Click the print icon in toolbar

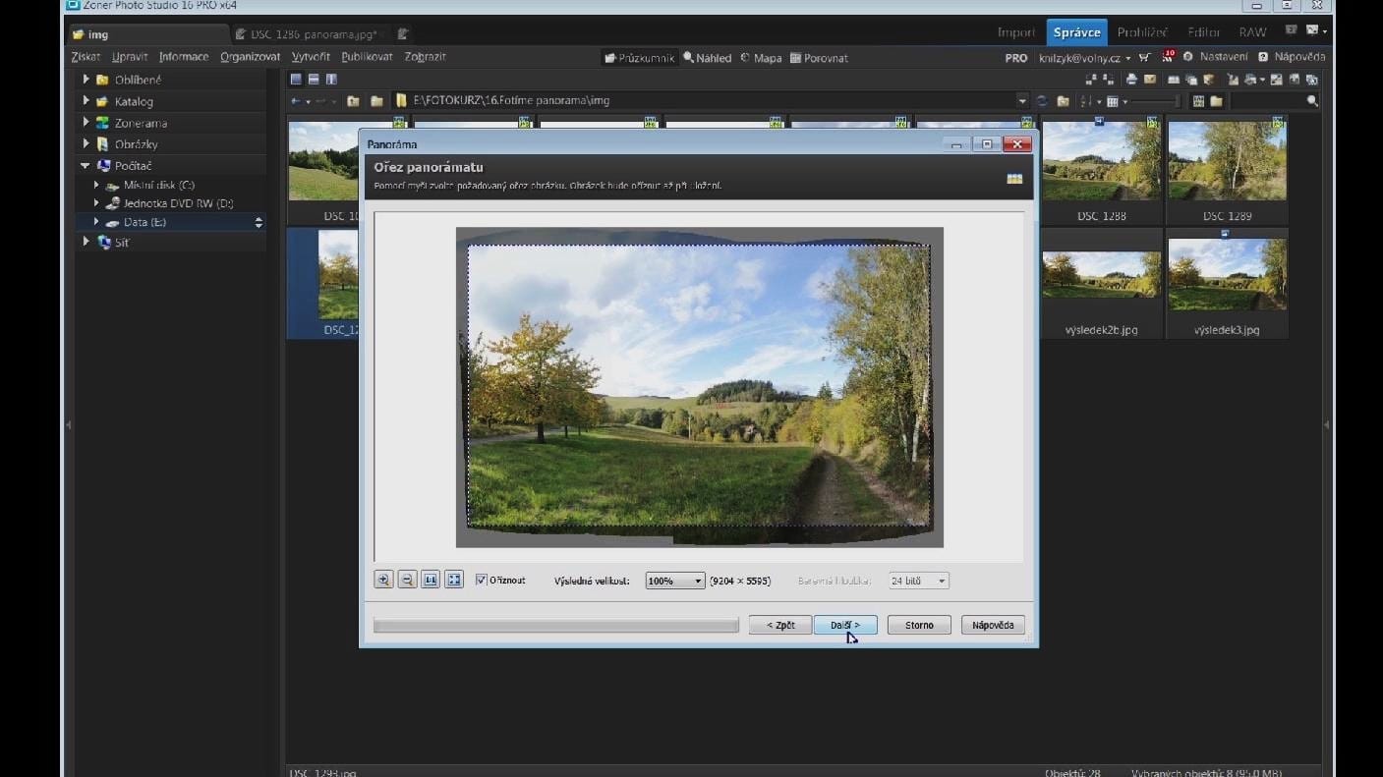tap(1131, 80)
